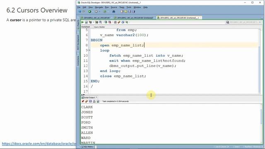Run Statement with green play icon

[82, 22]
